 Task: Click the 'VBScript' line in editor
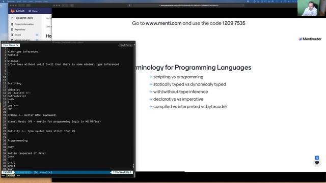click(14, 90)
